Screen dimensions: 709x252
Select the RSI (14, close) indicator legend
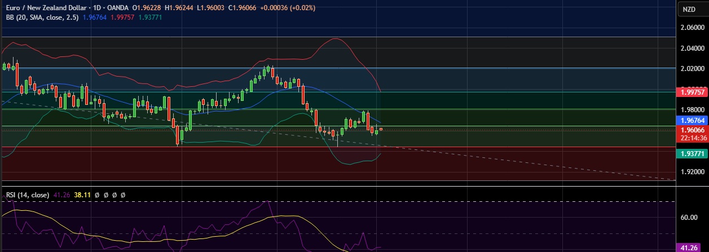point(27,194)
